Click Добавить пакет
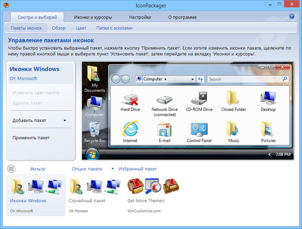302x229 pixels. click(x=29, y=121)
